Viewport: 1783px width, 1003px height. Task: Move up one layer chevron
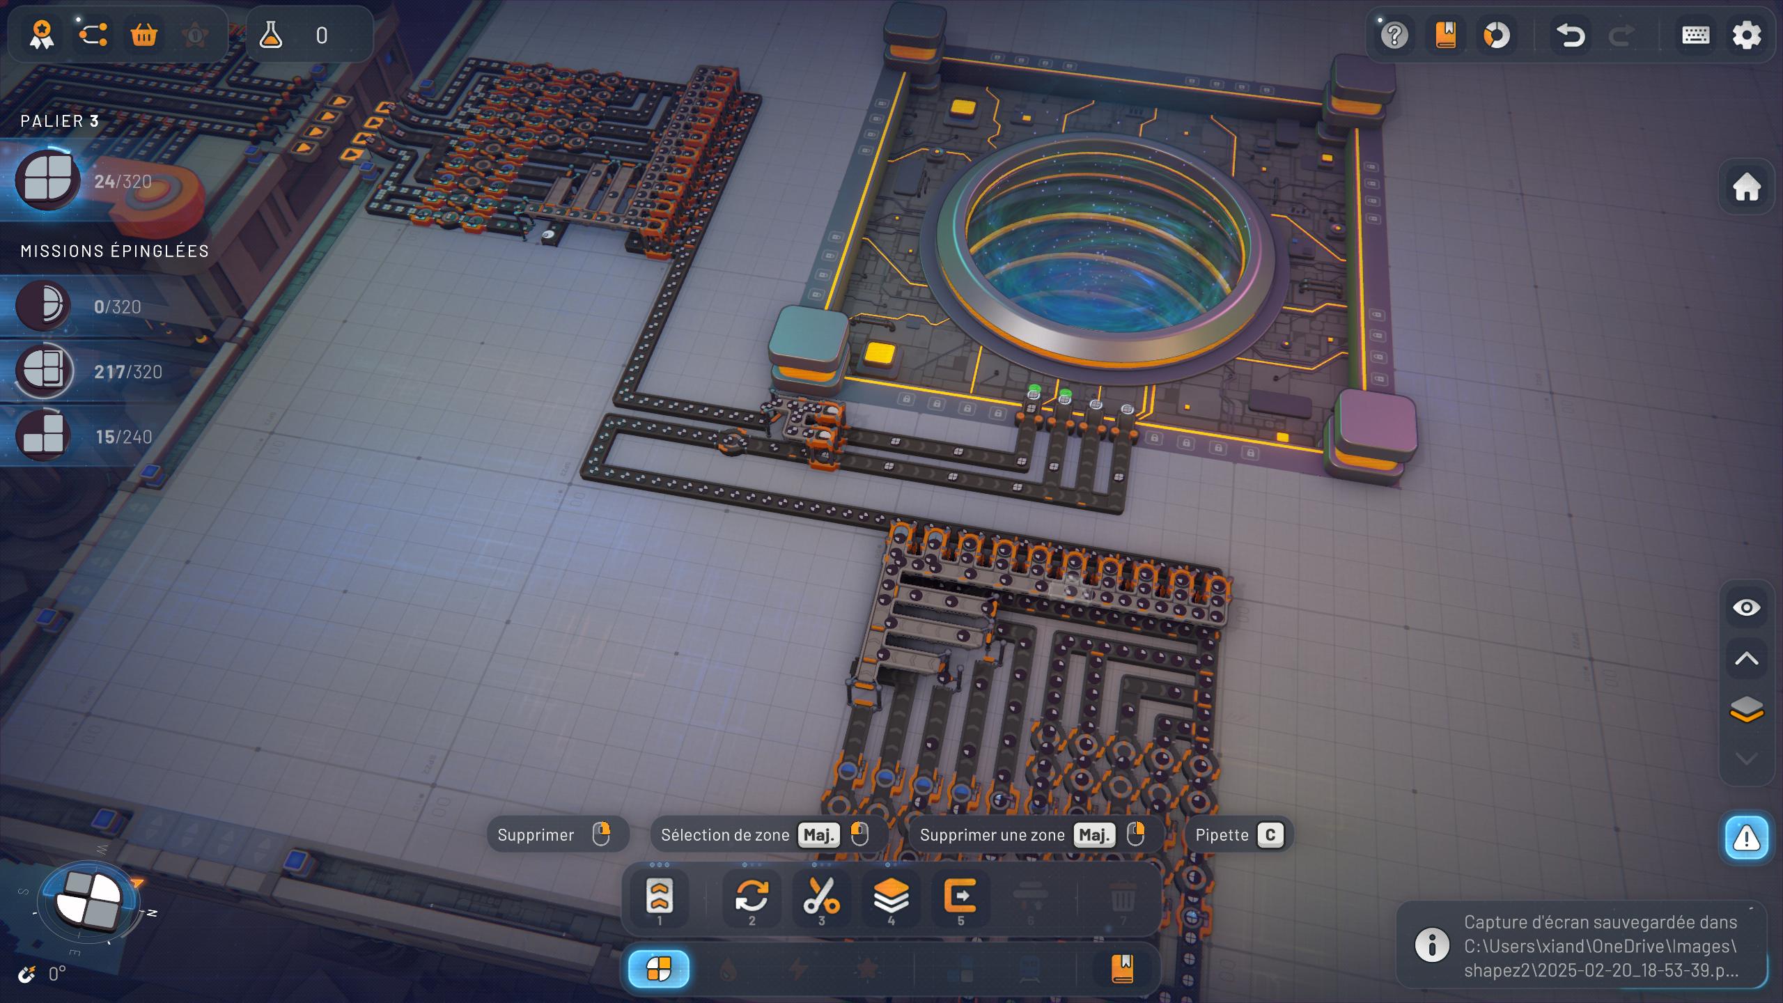pyautogui.click(x=1747, y=659)
